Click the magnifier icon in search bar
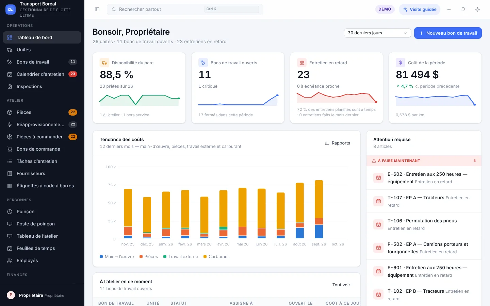490x306 pixels. 114,10
